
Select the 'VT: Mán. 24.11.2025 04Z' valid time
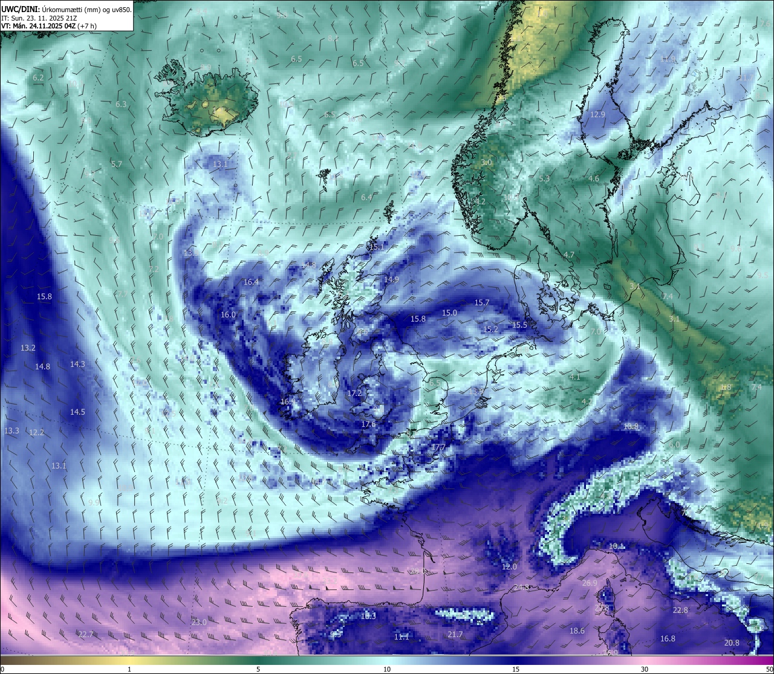37,26
